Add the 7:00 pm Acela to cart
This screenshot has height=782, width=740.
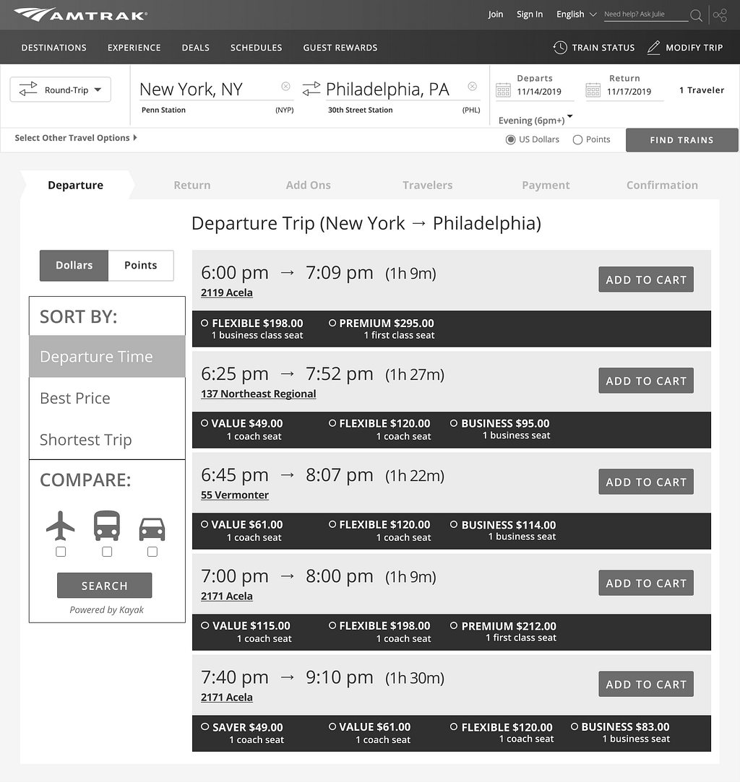(x=646, y=583)
